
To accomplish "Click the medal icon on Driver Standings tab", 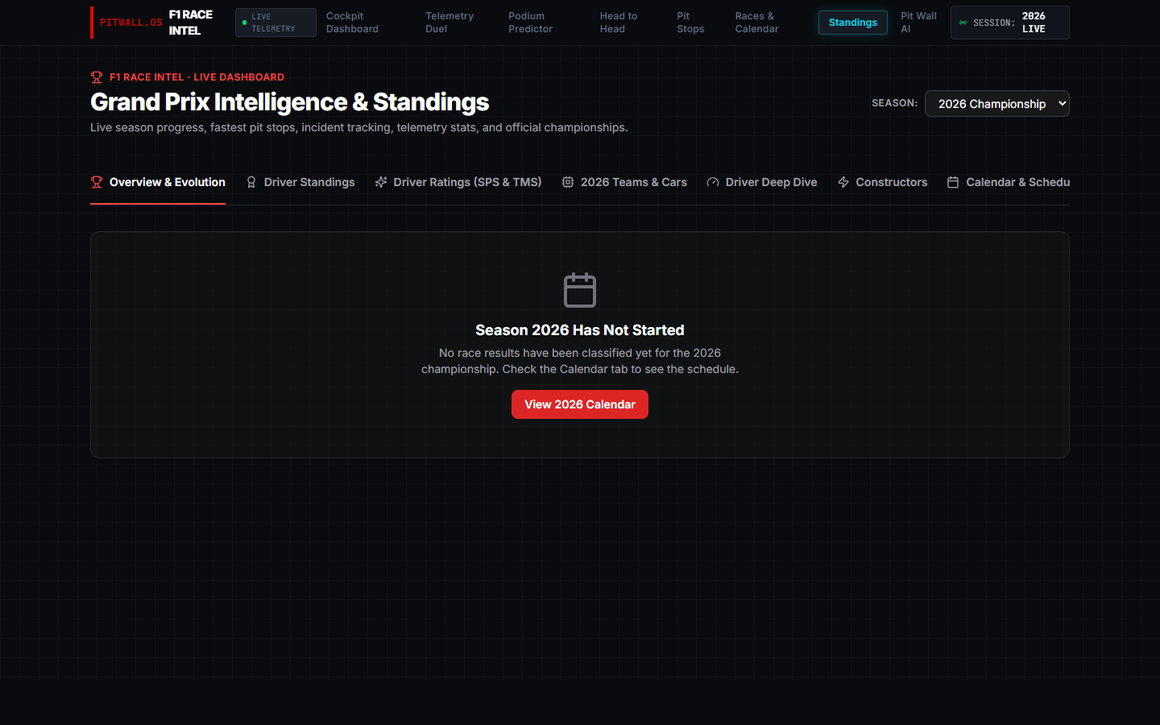I will tap(251, 182).
